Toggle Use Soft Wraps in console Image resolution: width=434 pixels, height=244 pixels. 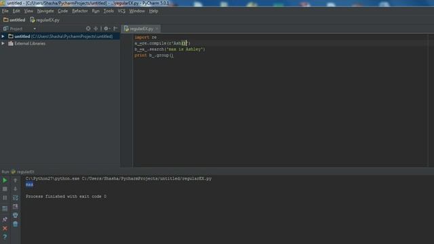[x=15, y=198]
